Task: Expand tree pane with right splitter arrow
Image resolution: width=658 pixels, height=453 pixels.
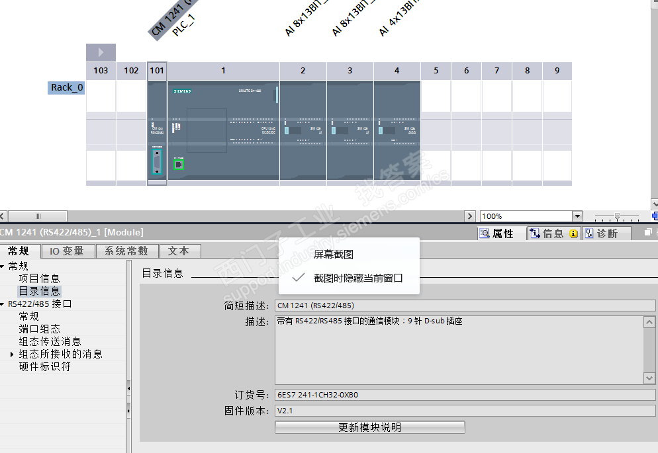Action: pos(128,411)
